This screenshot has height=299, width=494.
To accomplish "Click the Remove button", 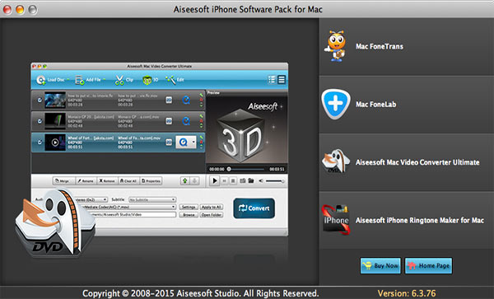I will click(x=107, y=181).
